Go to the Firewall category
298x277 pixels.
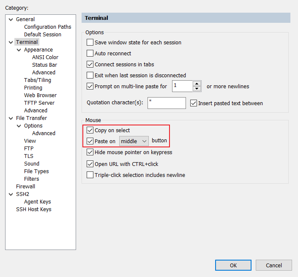(25, 187)
